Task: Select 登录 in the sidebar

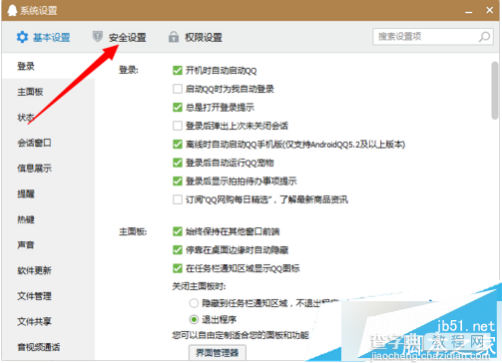Action: point(49,66)
